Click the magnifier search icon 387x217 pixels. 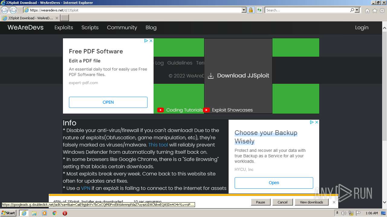coord(352,10)
